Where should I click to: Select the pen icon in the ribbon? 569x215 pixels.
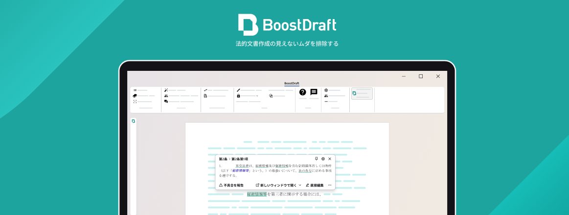pos(238,90)
